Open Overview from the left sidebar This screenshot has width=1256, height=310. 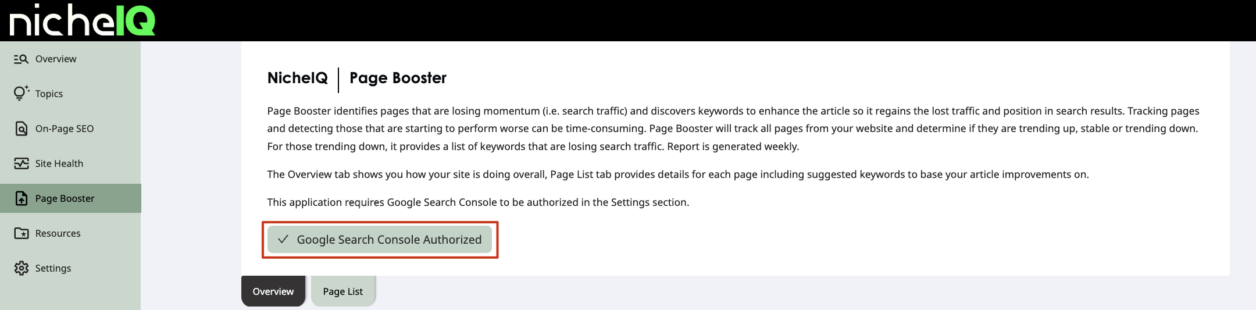[x=70, y=59]
